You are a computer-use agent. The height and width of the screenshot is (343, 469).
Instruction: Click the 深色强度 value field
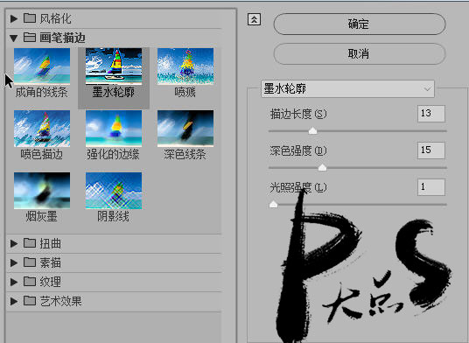[x=431, y=150]
